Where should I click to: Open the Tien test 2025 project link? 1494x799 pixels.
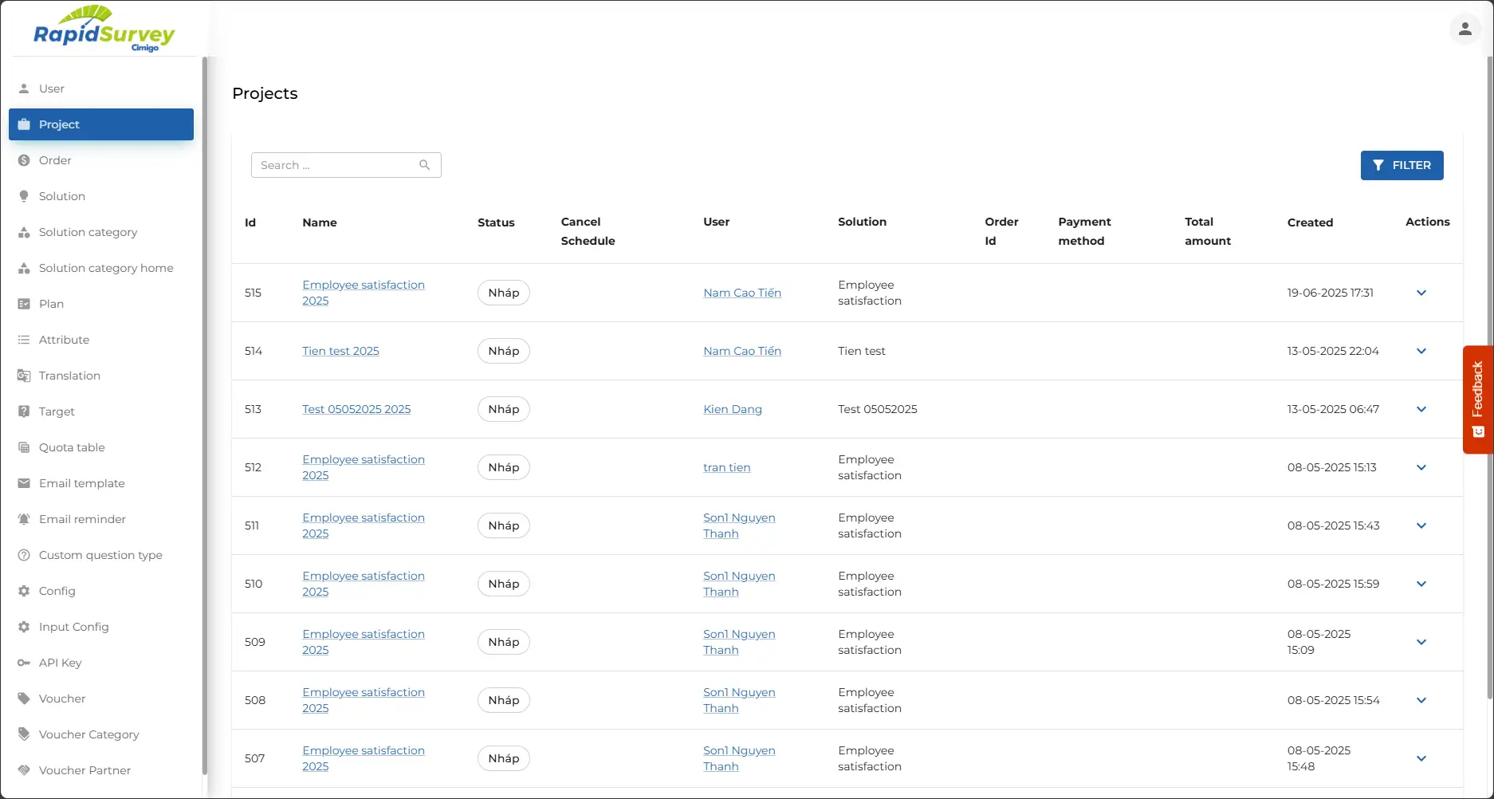coord(340,351)
